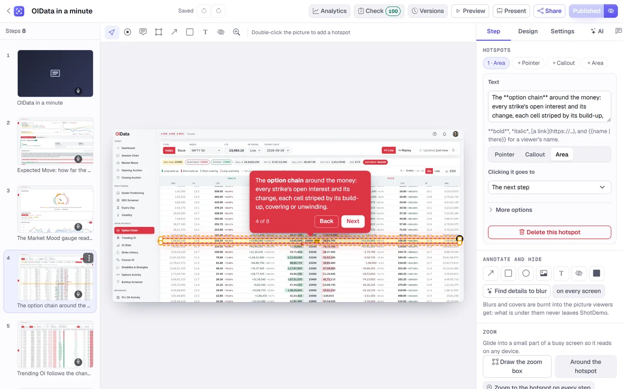Activate the area selection tool in the canvas toolbar
The image size is (623, 389).
159,32
